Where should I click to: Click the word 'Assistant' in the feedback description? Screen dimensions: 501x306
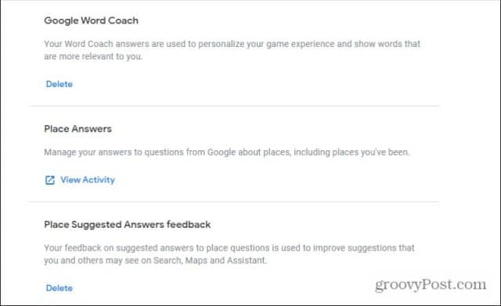click(x=247, y=261)
